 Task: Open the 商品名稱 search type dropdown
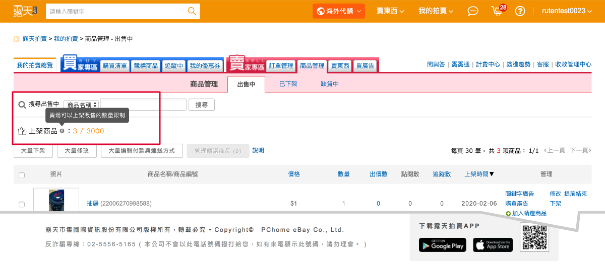coord(81,105)
